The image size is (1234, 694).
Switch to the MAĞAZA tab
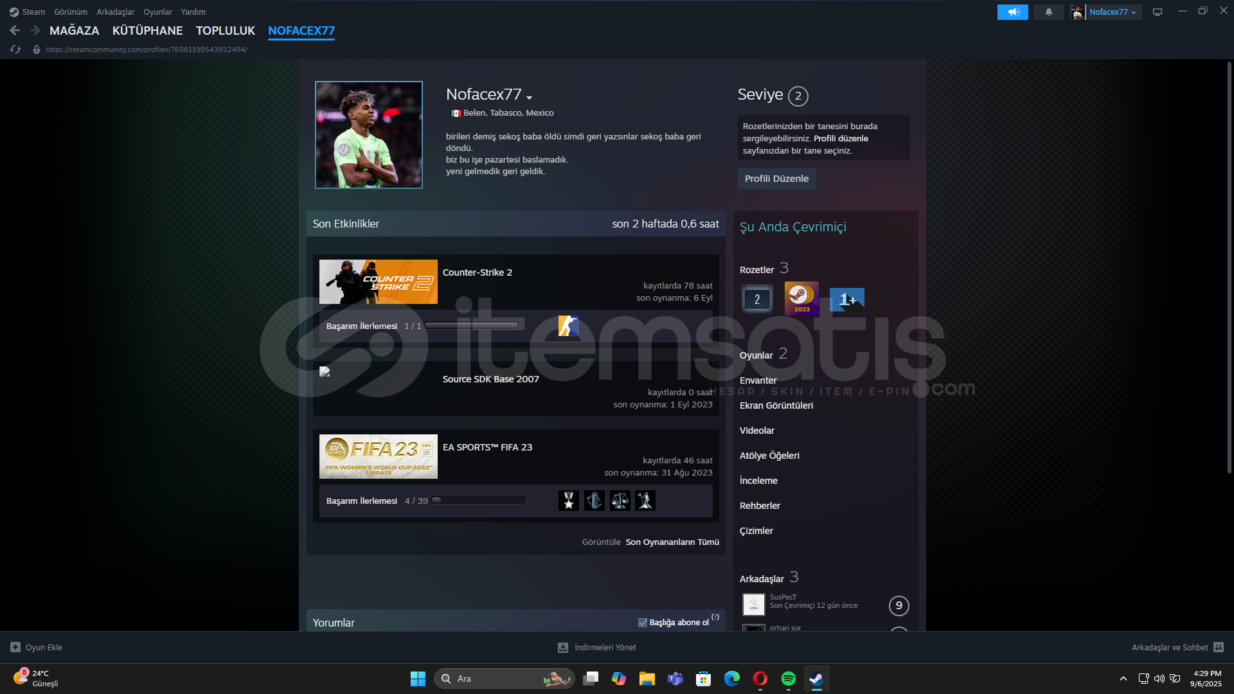click(x=75, y=30)
